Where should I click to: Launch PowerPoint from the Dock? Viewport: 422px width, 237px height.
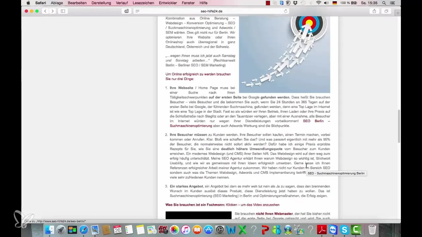click(265, 229)
